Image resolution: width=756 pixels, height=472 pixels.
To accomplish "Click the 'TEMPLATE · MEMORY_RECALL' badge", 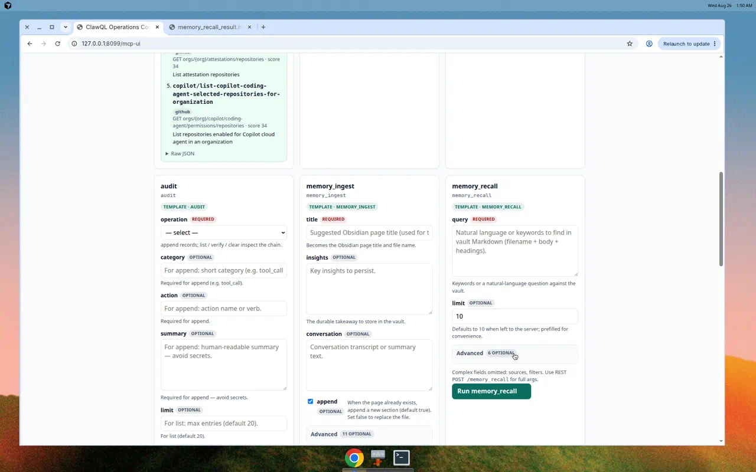I will (488, 207).
